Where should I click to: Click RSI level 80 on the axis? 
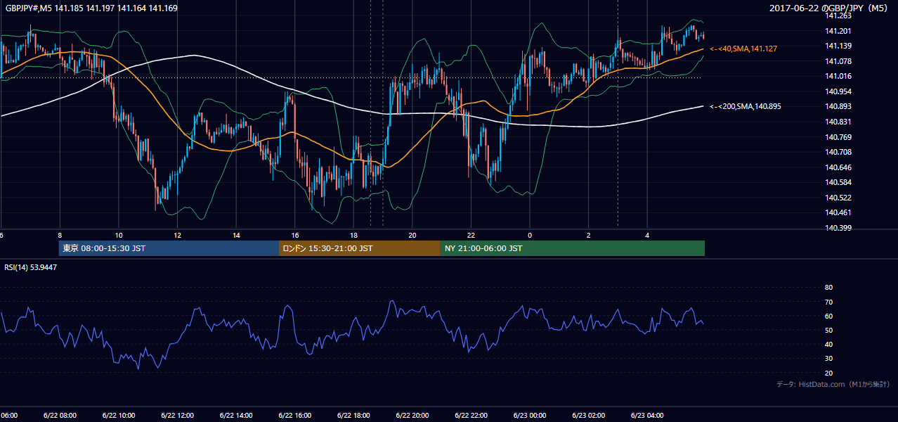click(828, 288)
